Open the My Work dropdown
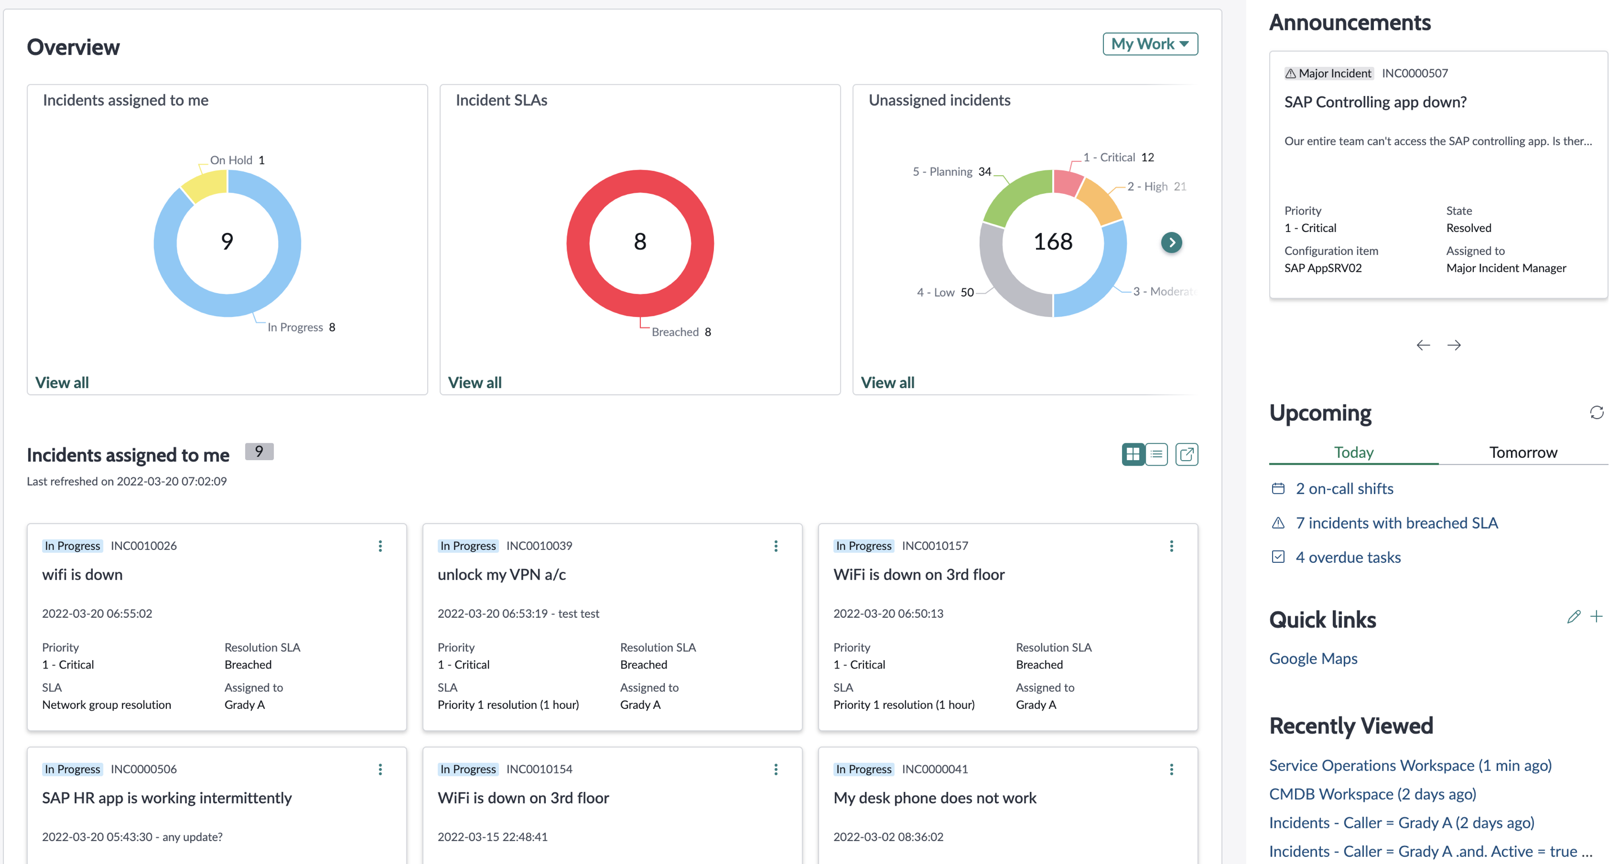The image size is (1620, 864). tap(1150, 44)
